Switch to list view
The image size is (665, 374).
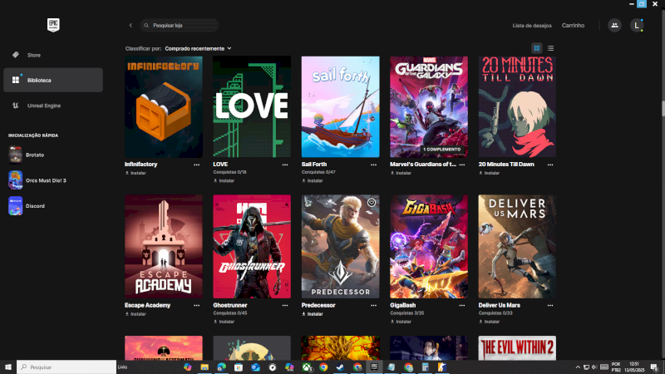coord(550,48)
